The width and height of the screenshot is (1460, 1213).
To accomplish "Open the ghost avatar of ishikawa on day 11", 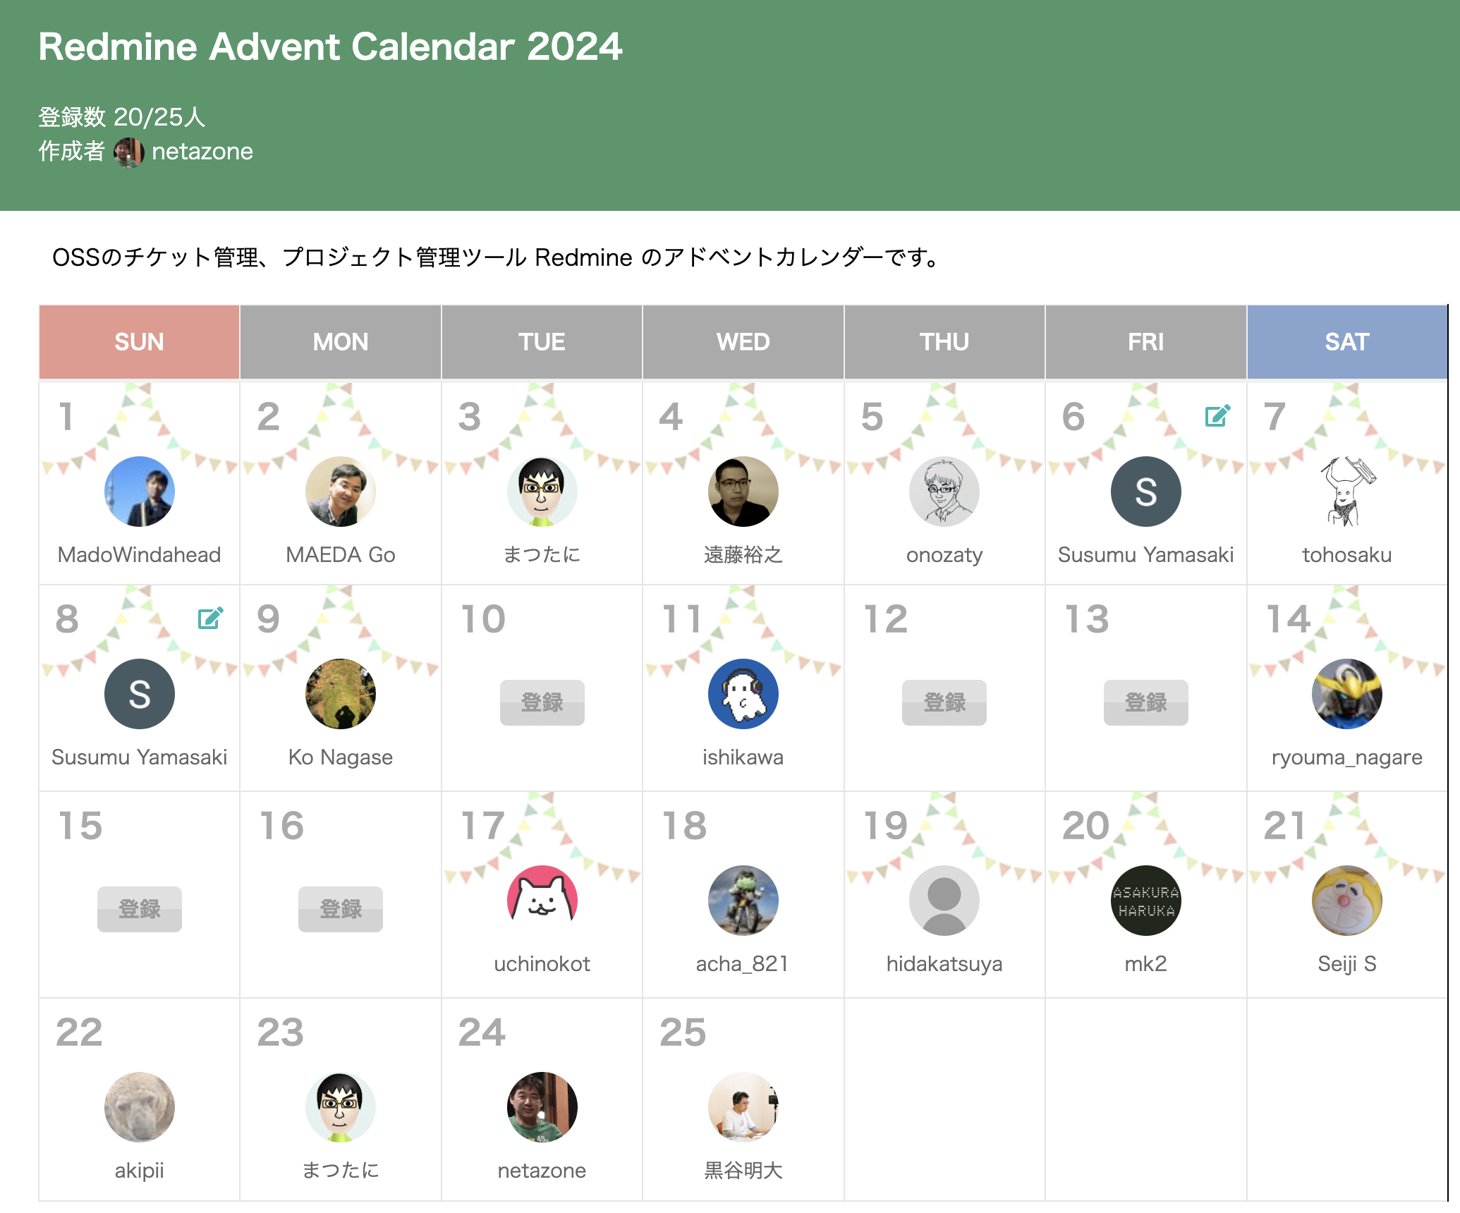I will pyautogui.click(x=743, y=694).
